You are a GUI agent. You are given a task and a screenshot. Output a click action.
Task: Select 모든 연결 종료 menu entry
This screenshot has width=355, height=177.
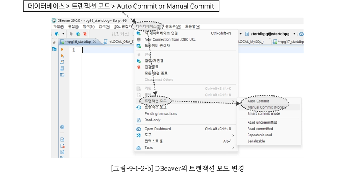pos(186,73)
